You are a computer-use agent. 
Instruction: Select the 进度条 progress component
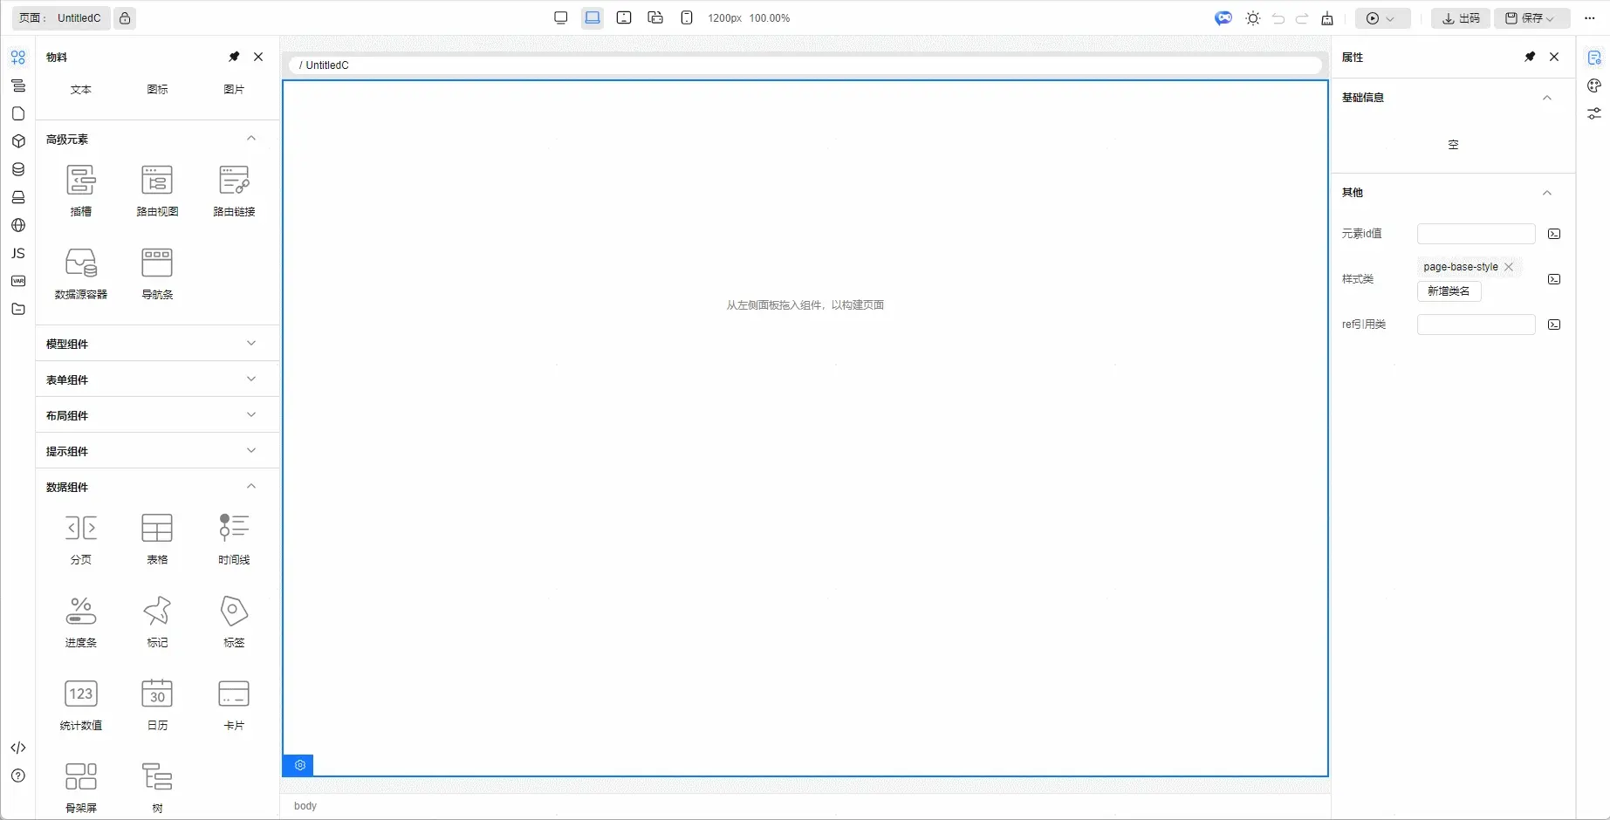point(81,621)
